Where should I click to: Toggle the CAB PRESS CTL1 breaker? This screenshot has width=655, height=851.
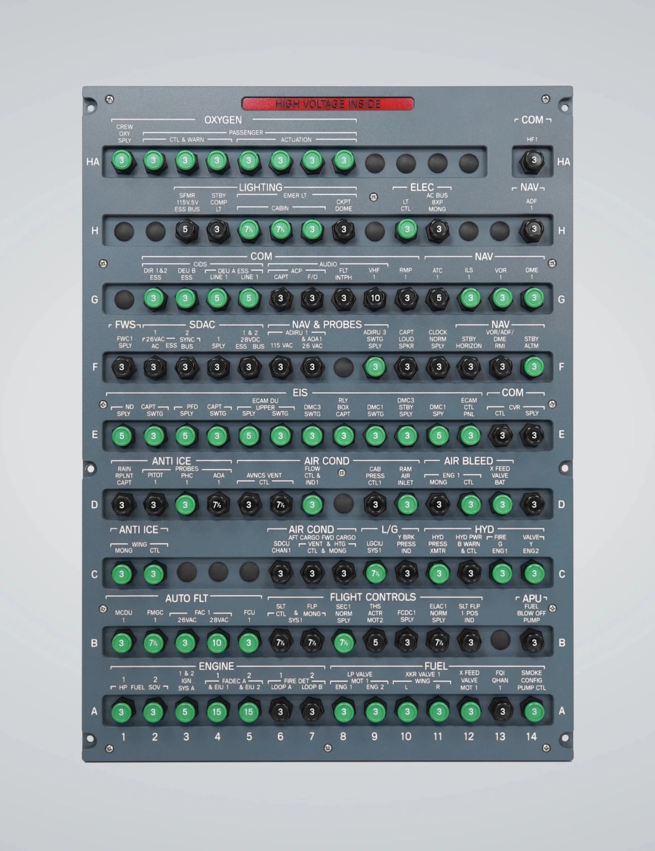[375, 504]
